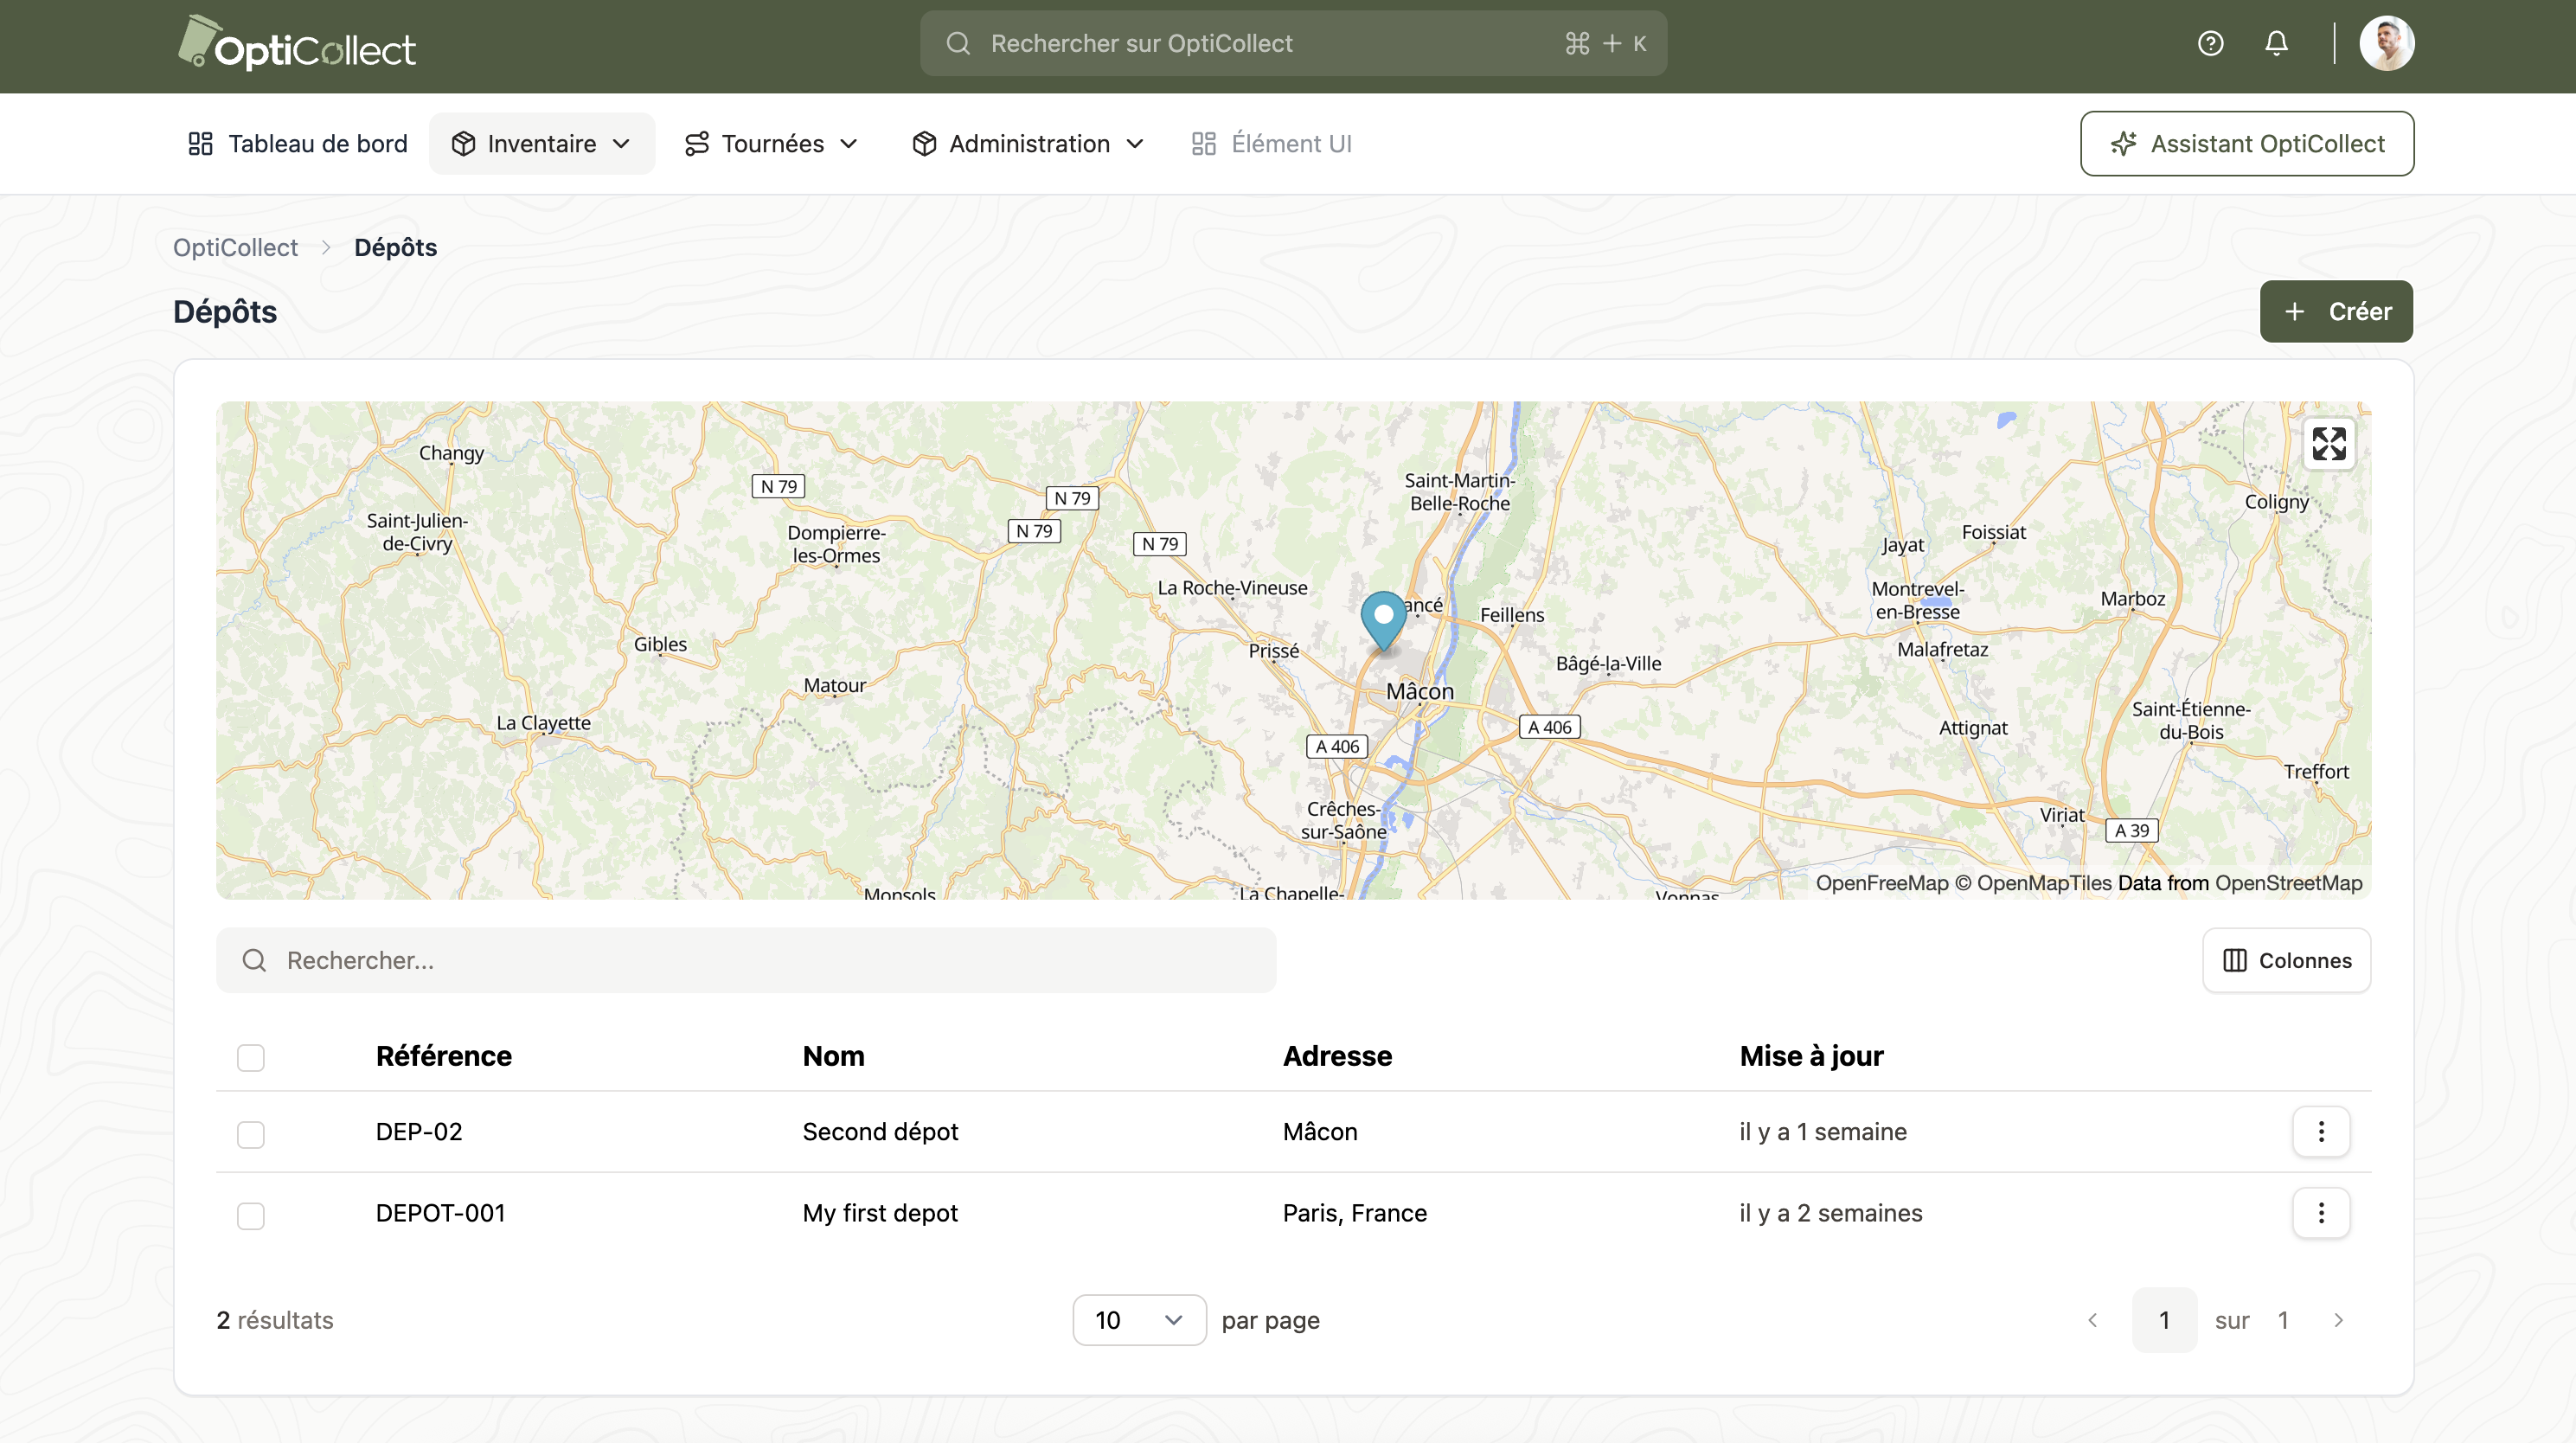2576x1443 pixels.
Task: Expand the Tournées dropdown menu
Action: coord(771,144)
